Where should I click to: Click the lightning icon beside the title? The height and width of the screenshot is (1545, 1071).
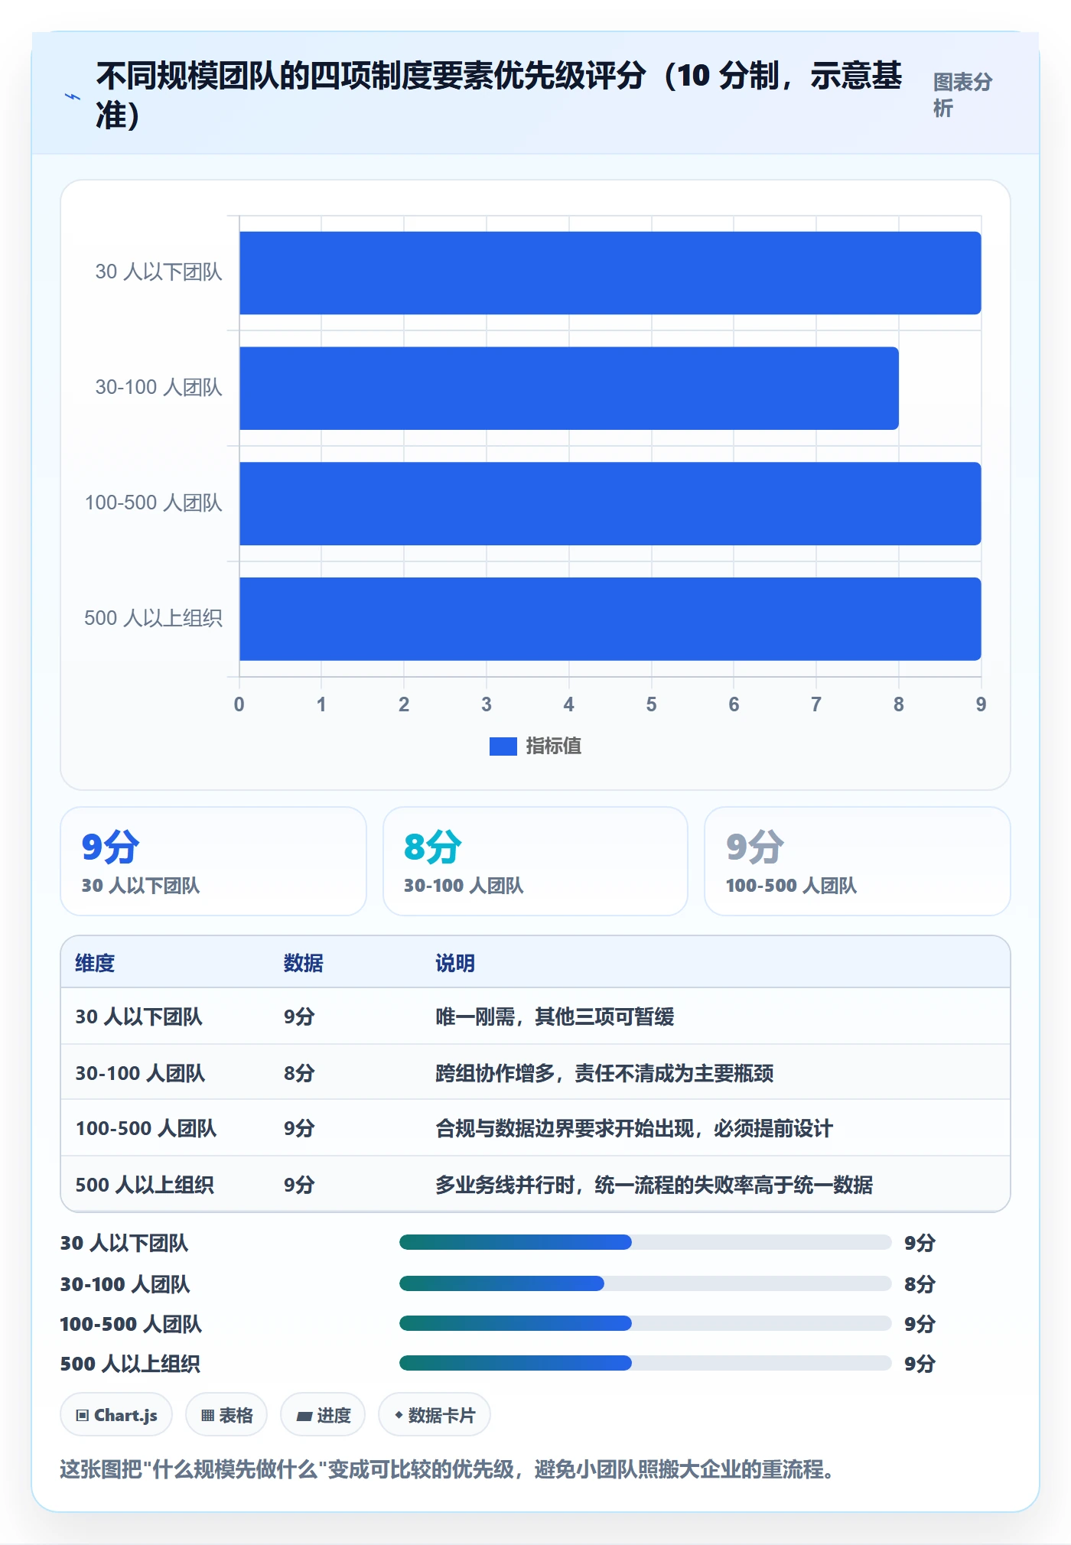coord(73,96)
